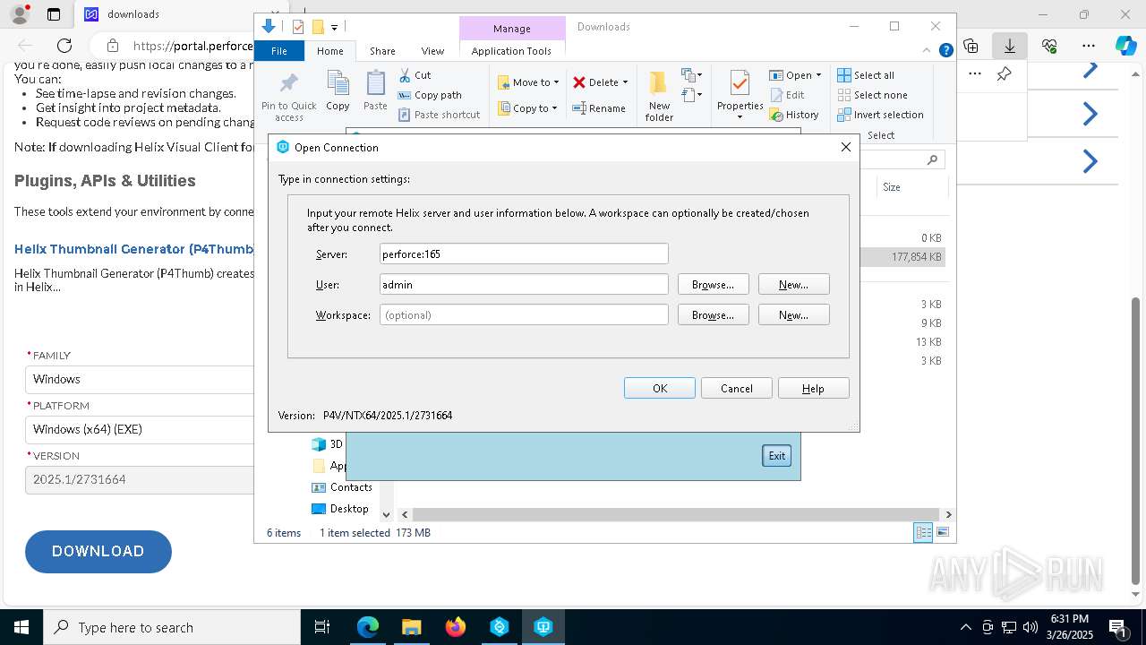Refresh the Edge page

tap(64, 46)
